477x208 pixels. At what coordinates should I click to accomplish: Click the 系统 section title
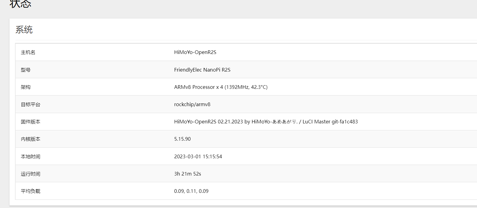pyautogui.click(x=24, y=30)
